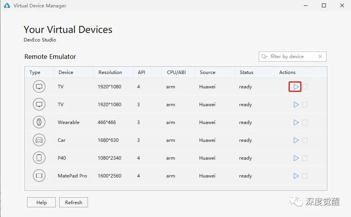Focus the filter by device field

point(292,57)
